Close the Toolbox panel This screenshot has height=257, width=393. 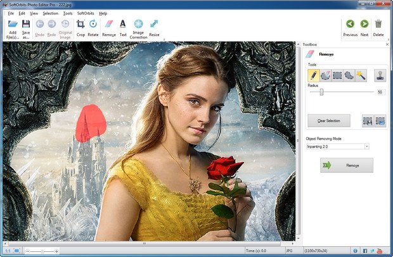[387, 44]
